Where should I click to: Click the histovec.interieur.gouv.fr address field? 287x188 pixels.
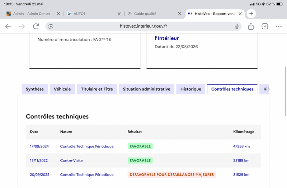[x=143, y=26]
